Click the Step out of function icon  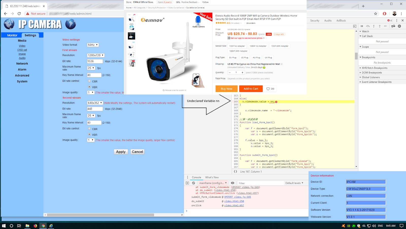pos(380,26)
